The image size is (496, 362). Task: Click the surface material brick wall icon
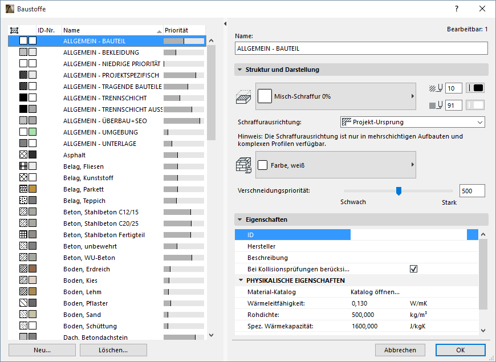[x=243, y=165]
